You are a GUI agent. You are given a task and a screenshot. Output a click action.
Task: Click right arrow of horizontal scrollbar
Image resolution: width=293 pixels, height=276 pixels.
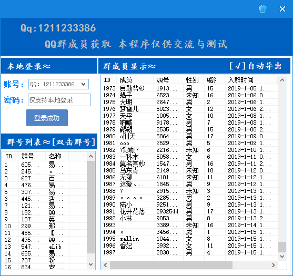click(x=274, y=265)
